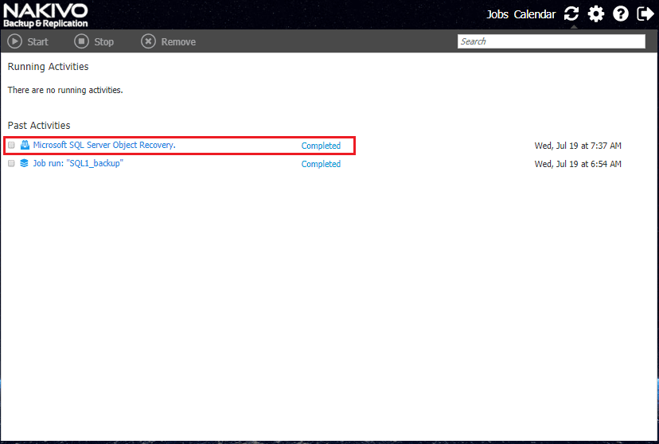This screenshot has height=444, width=659.
Task: Open Microsoft SQL Server Object Recovery link
Action: (x=104, y=145)
